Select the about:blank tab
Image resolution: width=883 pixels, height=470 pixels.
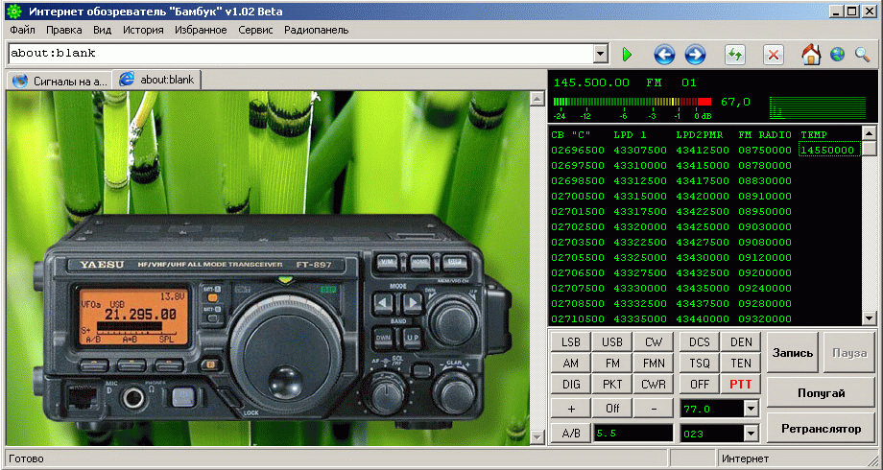pyautogui.click(x=157, y=80)
